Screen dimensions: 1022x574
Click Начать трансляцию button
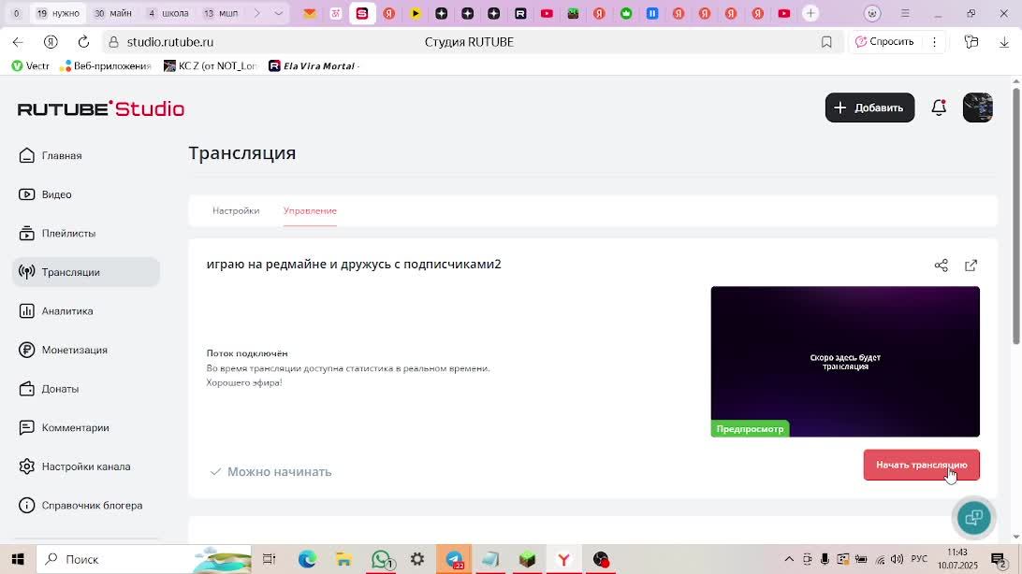coord(922,466)
